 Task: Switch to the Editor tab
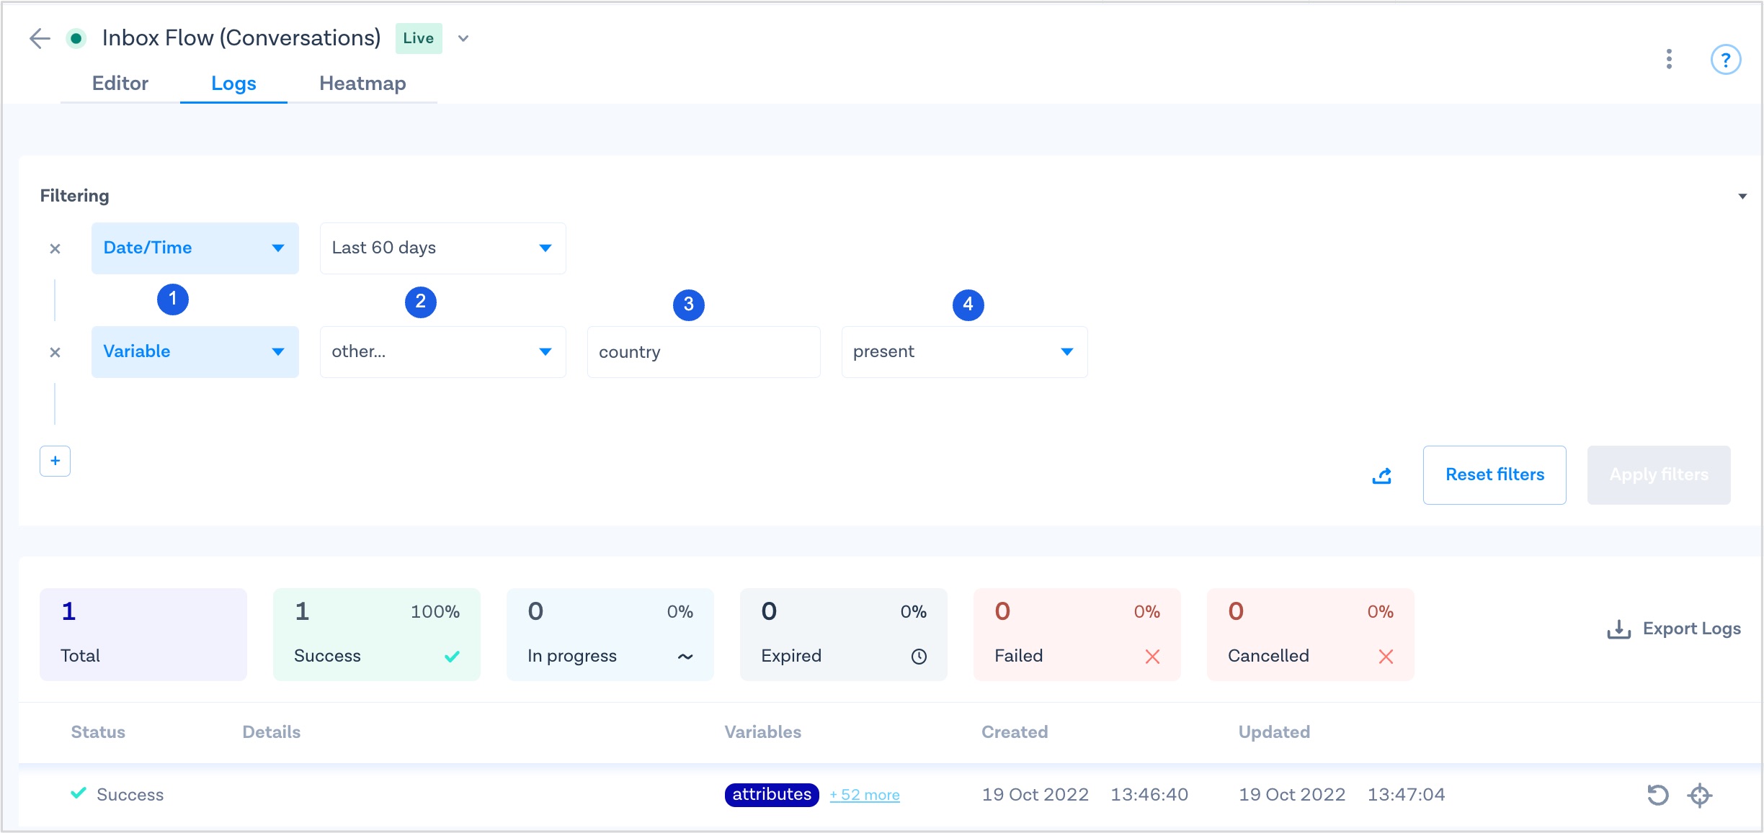point(120,84)
